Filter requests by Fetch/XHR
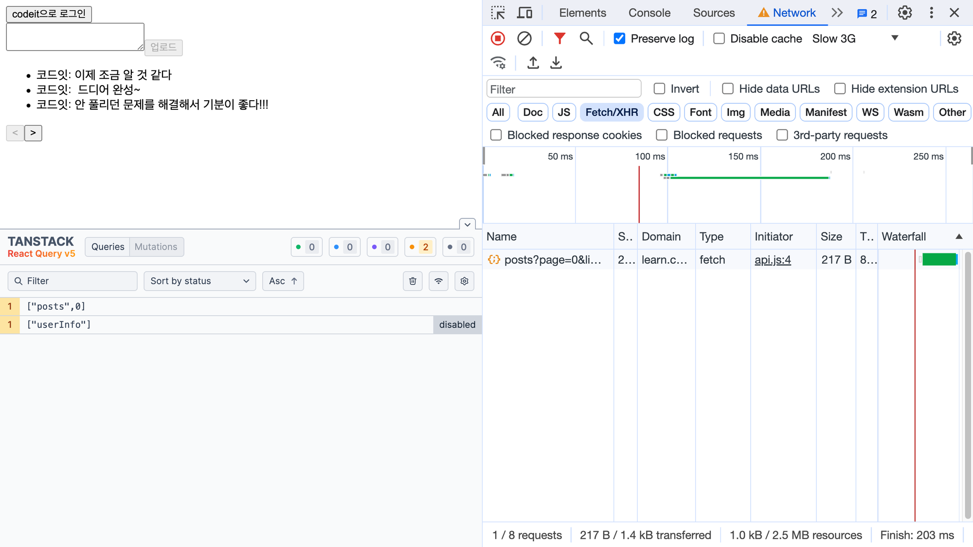The image size is (973, 547). tap(612, 112)
